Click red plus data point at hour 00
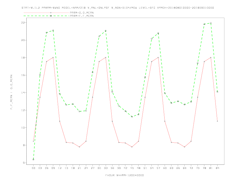This screenshot has height=183, width=237. tap(34, 141)
